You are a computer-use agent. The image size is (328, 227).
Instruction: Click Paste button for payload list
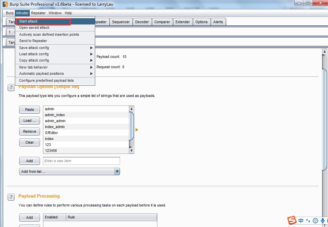click(x=29, y=110)
